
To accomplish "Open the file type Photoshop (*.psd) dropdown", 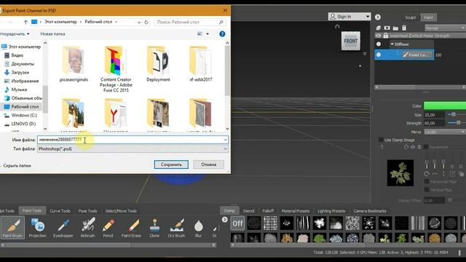I will (133, 148).
